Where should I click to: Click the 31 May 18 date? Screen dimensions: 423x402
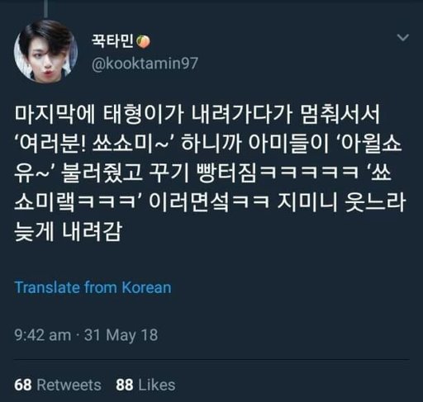(x=121, y=335)
